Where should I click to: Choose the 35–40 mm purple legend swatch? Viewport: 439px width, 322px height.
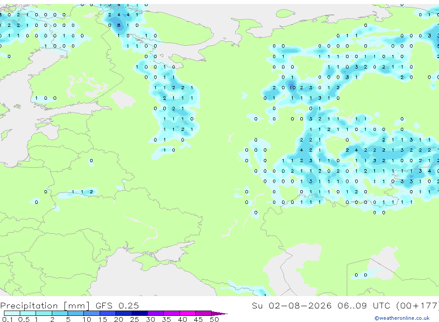(x=172, y=313)
